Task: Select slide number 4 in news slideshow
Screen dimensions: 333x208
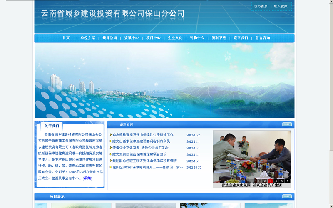Action: point(276,181)
